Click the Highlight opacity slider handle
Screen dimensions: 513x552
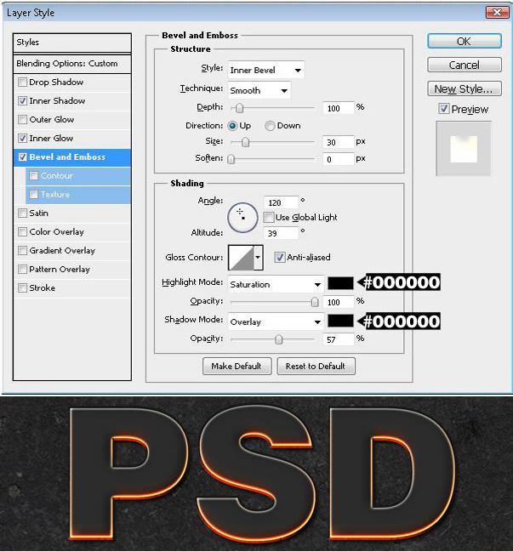315,302
